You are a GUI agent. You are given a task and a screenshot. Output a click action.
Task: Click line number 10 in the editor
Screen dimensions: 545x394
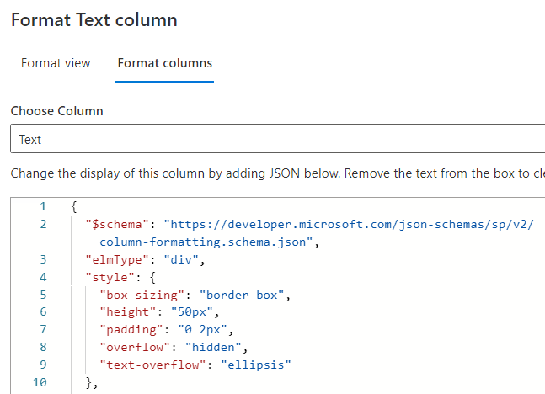tap(40, 382)
